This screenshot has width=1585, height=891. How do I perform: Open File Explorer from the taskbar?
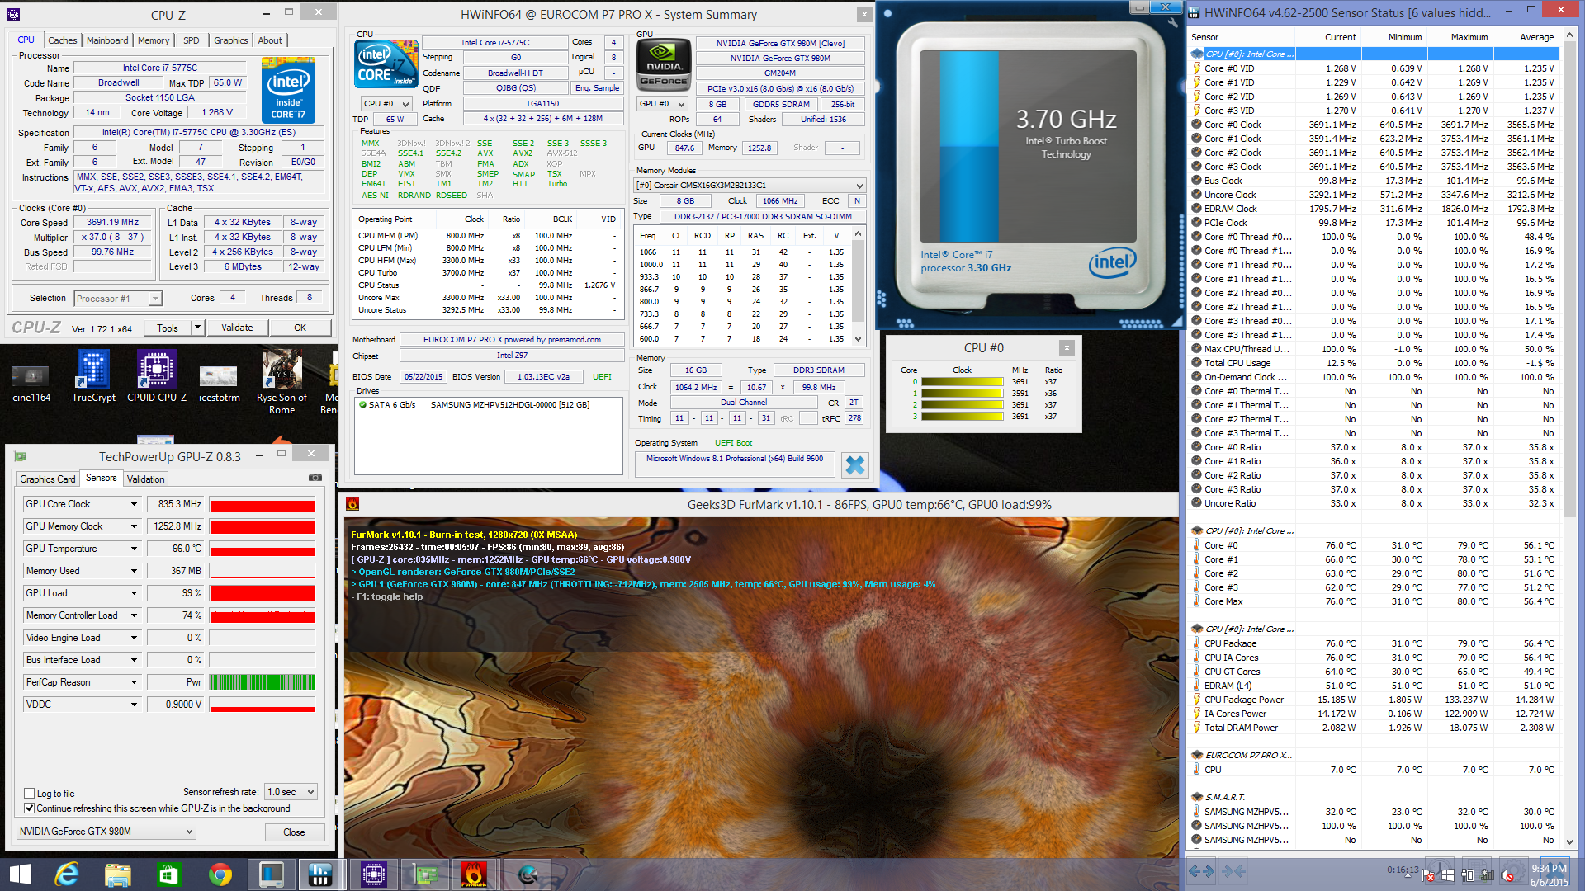coord(118,874)
